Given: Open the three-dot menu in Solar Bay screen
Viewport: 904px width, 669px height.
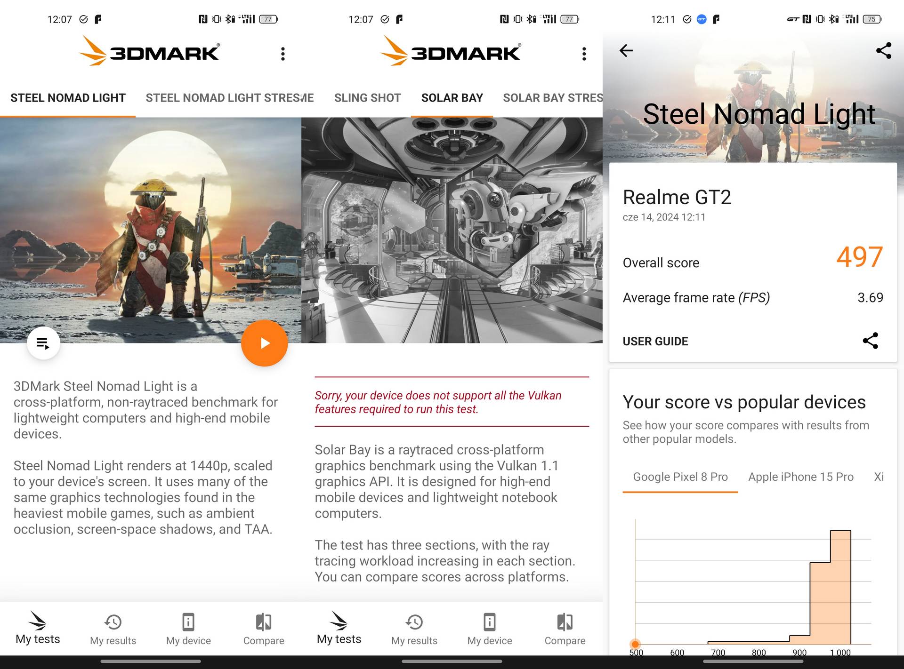Looking at the screenshot, I should tap(584, 54).
